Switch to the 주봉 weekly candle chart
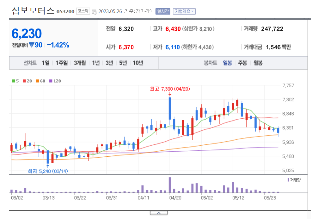This screenshot has width=311, height=219. 242,63
